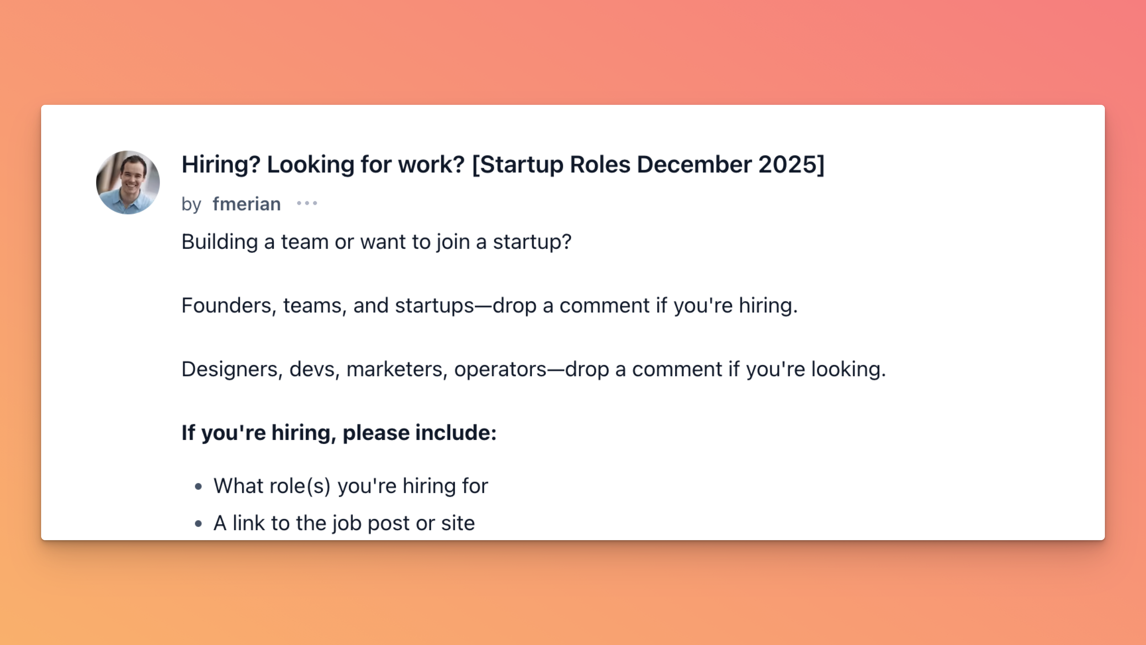Click the word "Hiring?" starting the title
This screenshot has width=1146, height=645.
221,164
